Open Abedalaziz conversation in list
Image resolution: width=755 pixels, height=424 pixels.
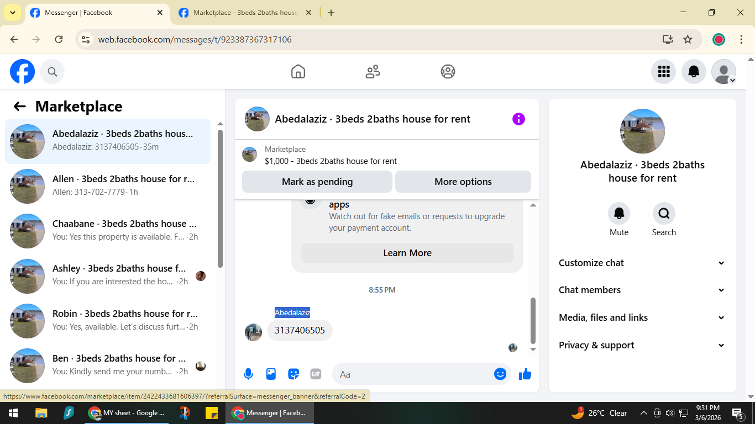(x=108, y=141)
